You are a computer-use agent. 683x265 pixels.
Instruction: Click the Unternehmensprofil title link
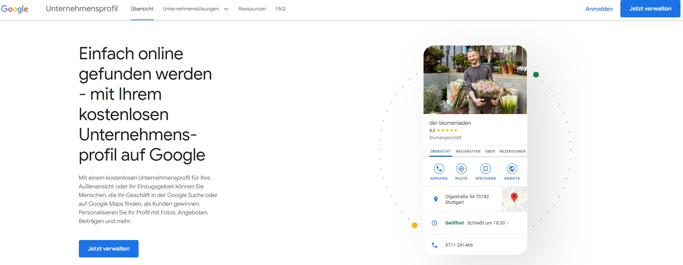[82, 9]
